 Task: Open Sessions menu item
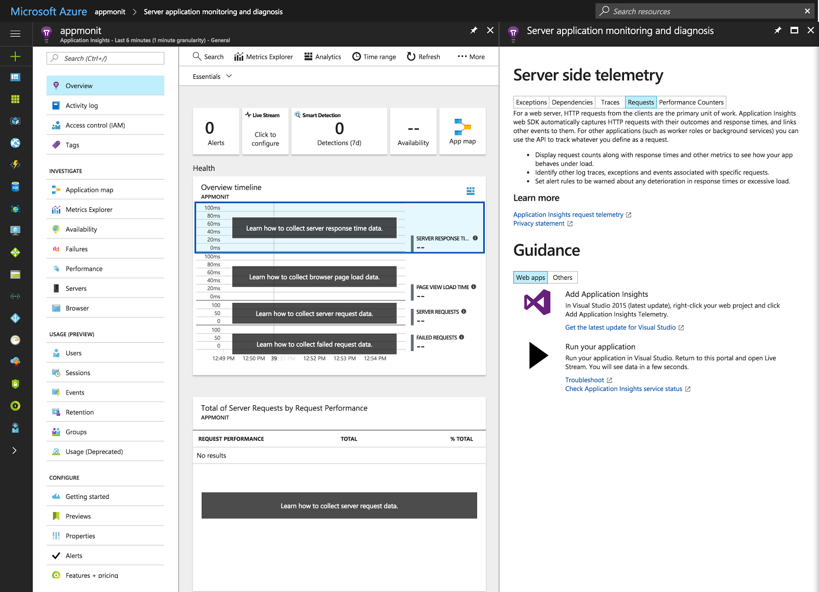click(x=105, y=373)
